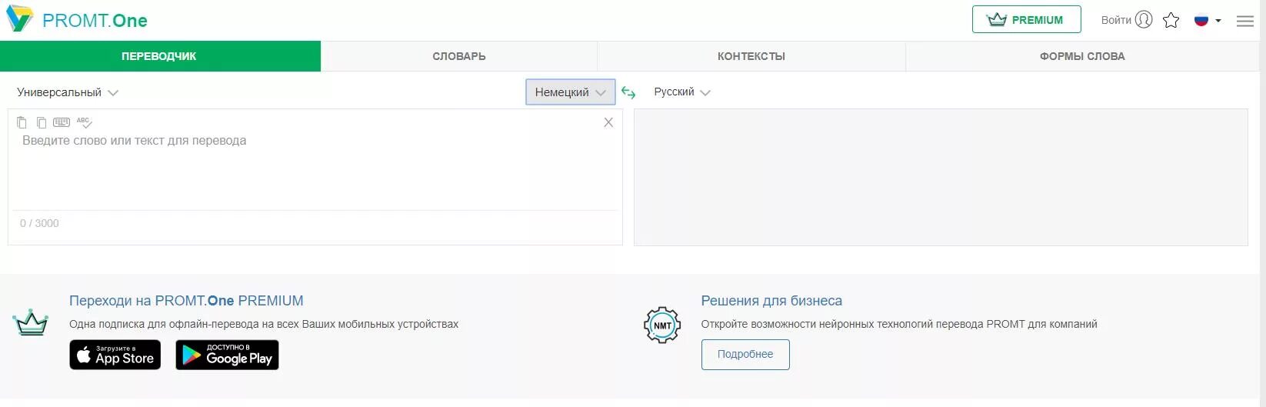The height and width of the screenshot is (407, 1266).
Task: Open Переходи на PROMT.One PREMIUM link
Action: point(186,301)
